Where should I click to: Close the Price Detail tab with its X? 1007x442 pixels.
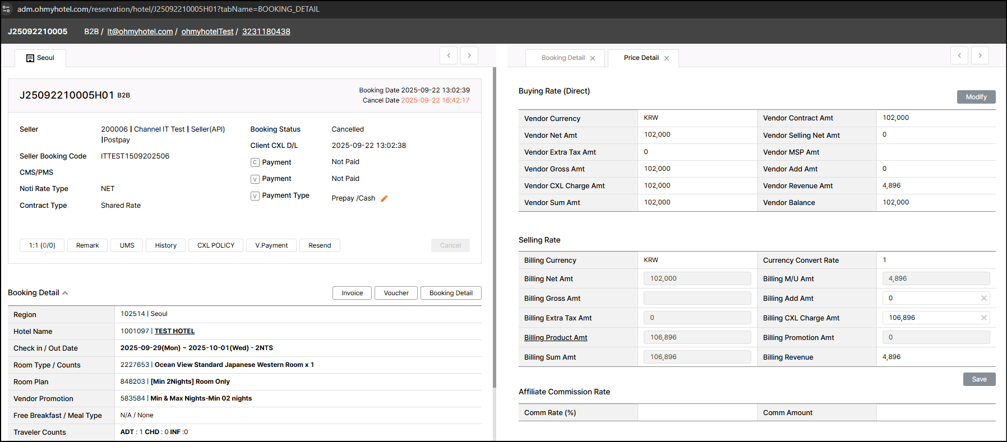coord(667,58)
